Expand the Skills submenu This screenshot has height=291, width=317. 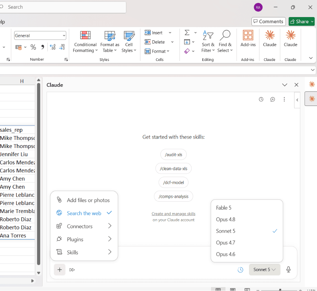[84, 252]
